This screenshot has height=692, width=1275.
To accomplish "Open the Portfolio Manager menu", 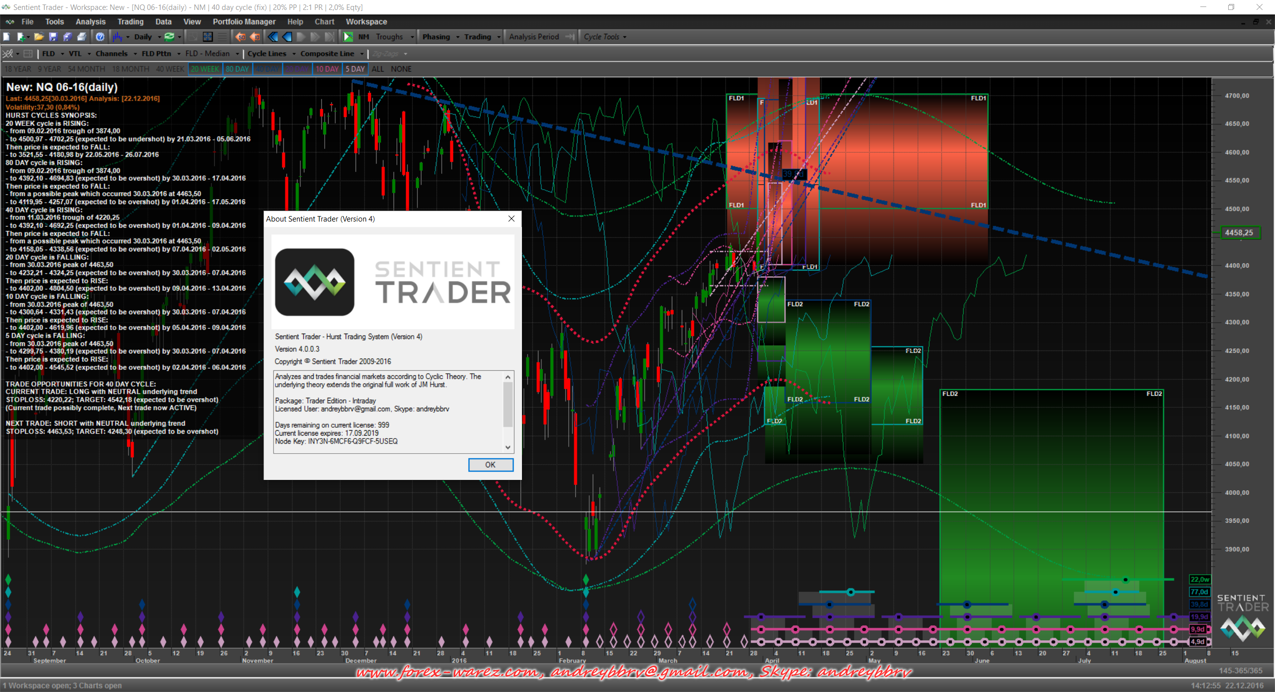I will pos(244,22).
